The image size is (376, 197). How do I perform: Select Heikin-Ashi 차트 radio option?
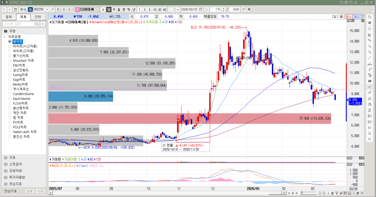point(10,132)
